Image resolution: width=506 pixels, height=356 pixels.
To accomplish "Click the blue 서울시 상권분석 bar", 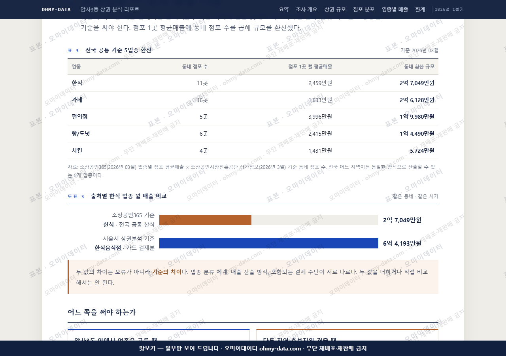I will (269, 243).
